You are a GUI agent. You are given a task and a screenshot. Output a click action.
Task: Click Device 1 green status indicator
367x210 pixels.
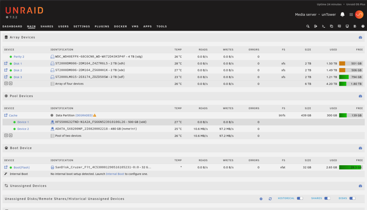pos(15,122)
